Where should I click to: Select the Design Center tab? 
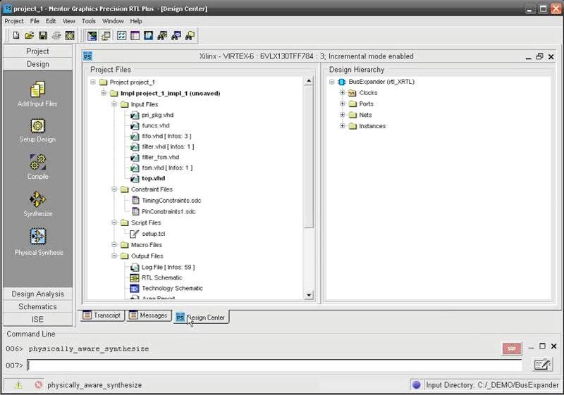tap(201, 318)
